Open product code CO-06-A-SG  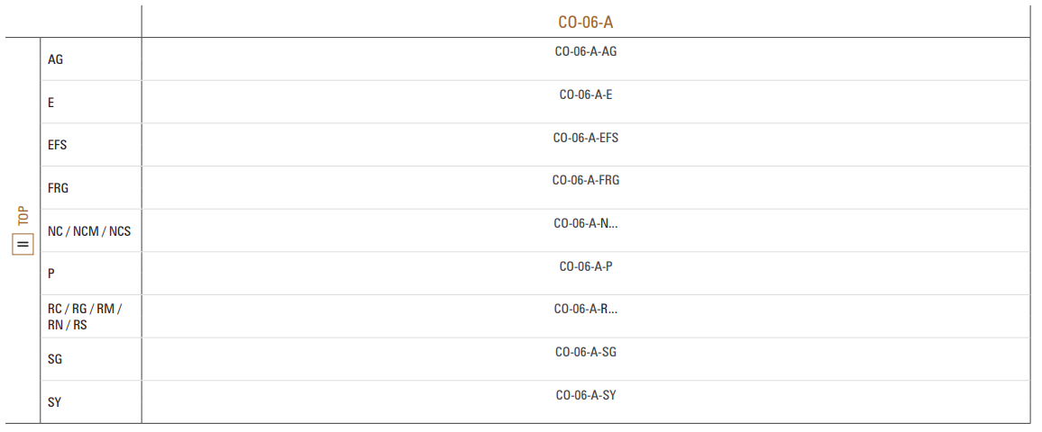click(586, 353)
